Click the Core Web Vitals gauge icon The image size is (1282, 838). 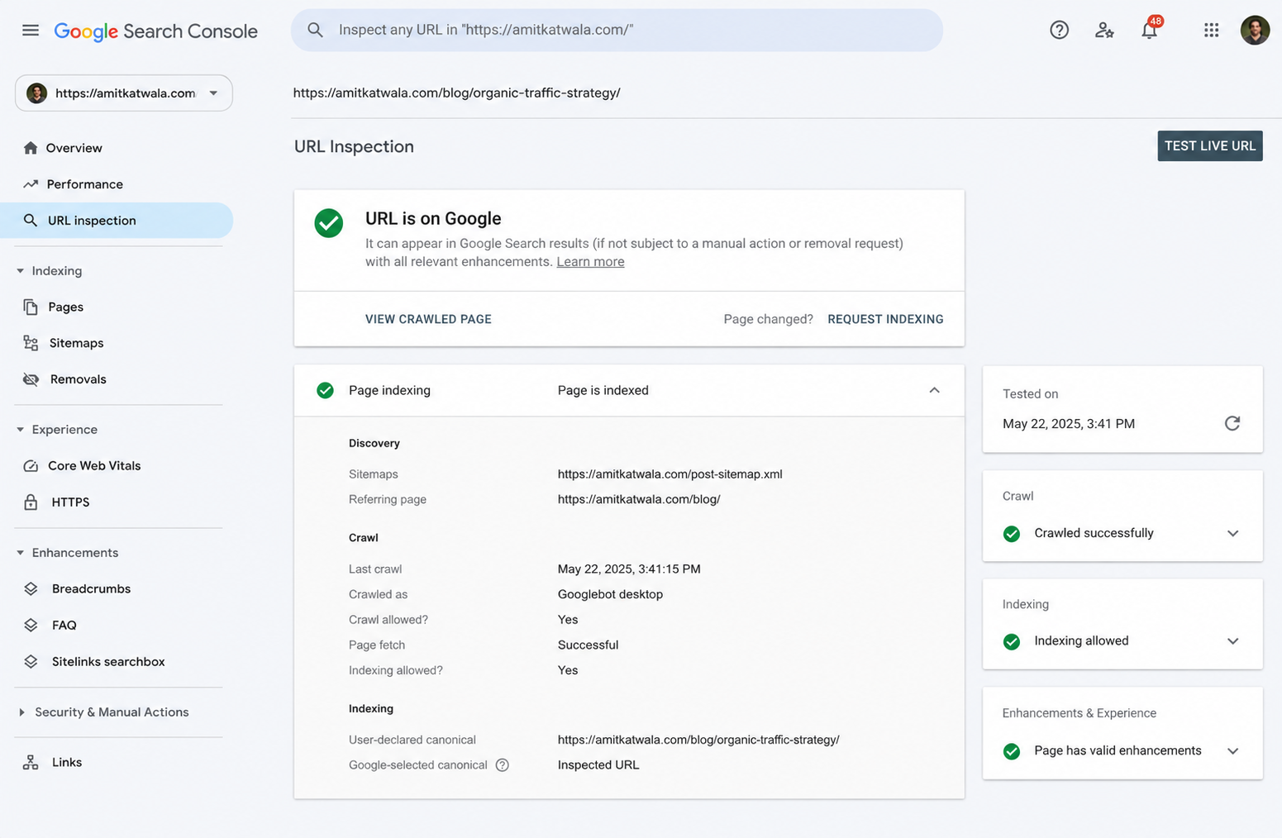[x=31, y=465]
